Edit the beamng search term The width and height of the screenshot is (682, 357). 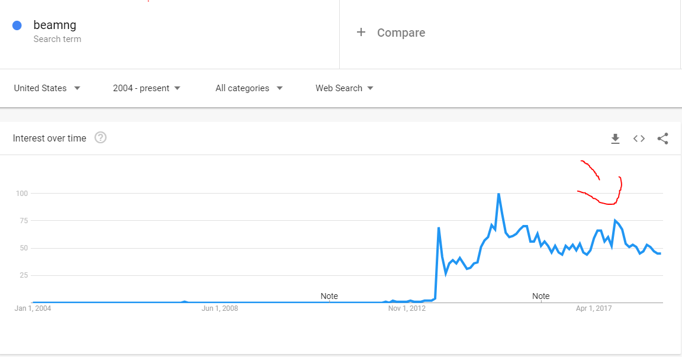(55, 25)
